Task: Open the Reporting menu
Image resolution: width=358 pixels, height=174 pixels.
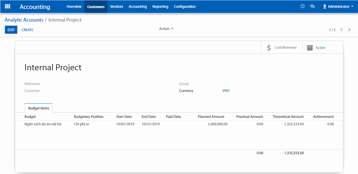Action: coord(160,6)
